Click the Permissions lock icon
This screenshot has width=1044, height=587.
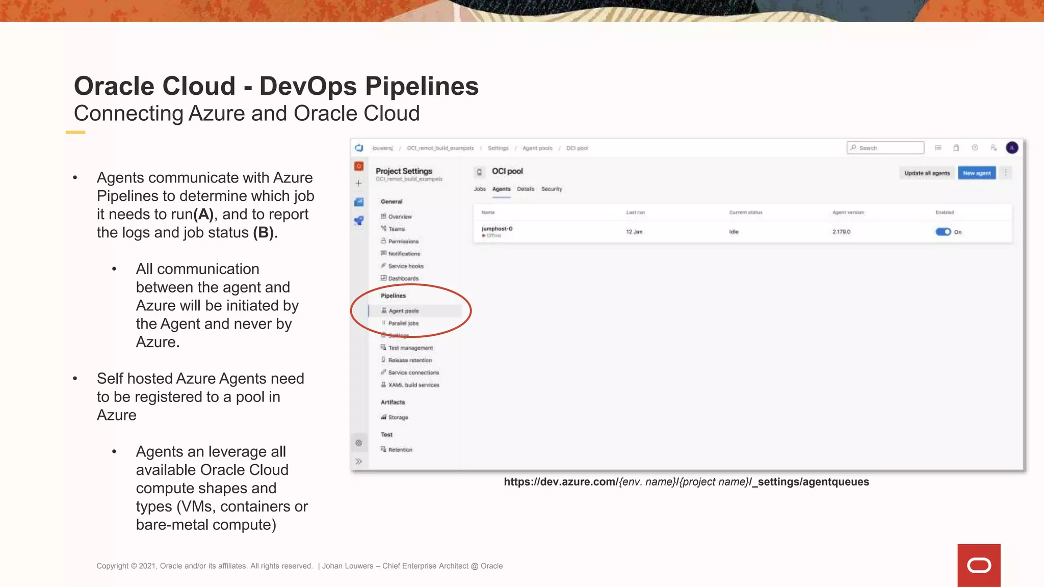click(383, 241)
